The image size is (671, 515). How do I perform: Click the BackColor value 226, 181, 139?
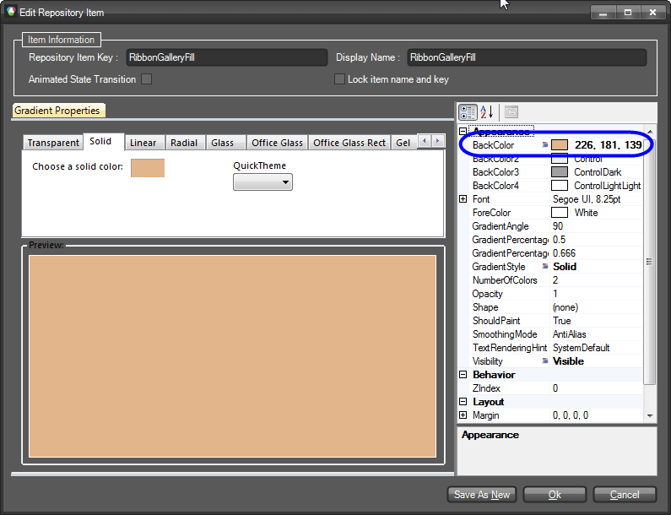click(608, 144)
